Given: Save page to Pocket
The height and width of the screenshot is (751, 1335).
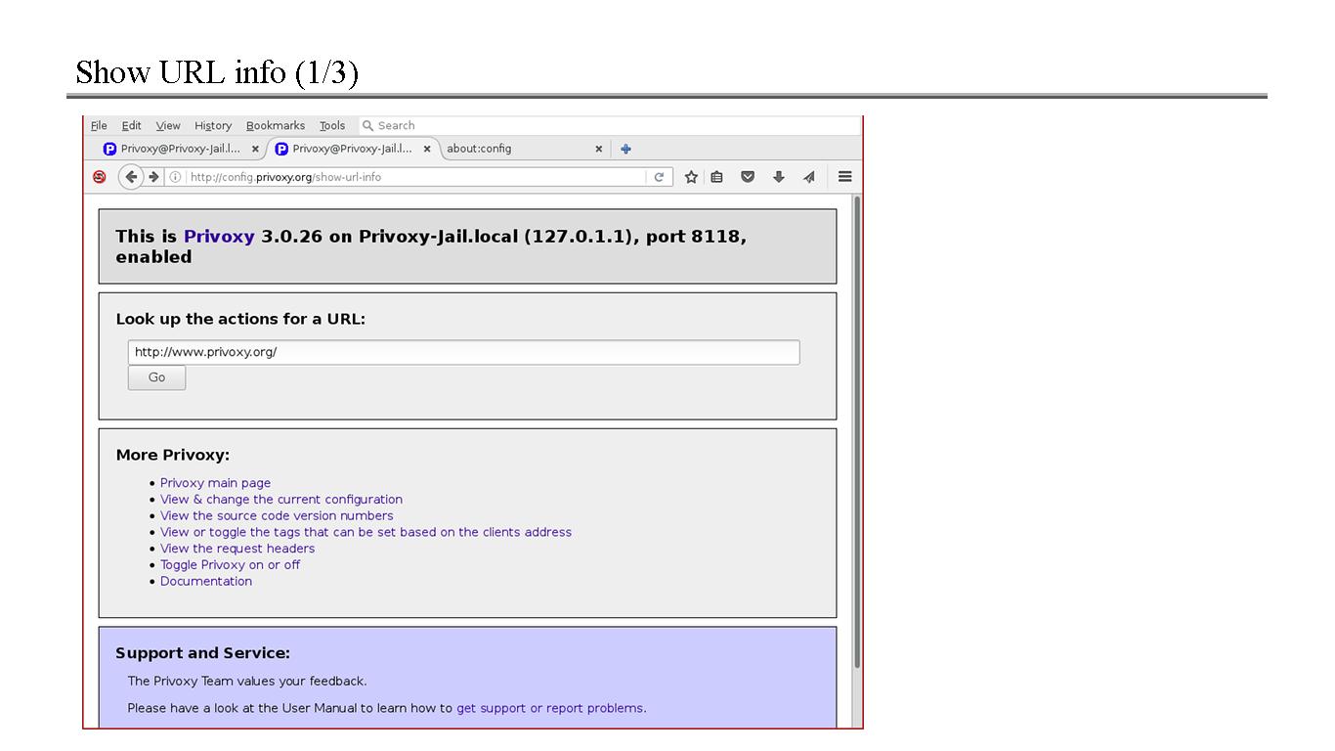Looking at the screenshot, I should coord(748,177).
